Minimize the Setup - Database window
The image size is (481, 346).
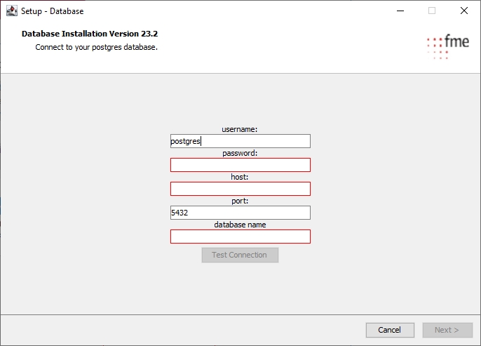pos(400,11)
